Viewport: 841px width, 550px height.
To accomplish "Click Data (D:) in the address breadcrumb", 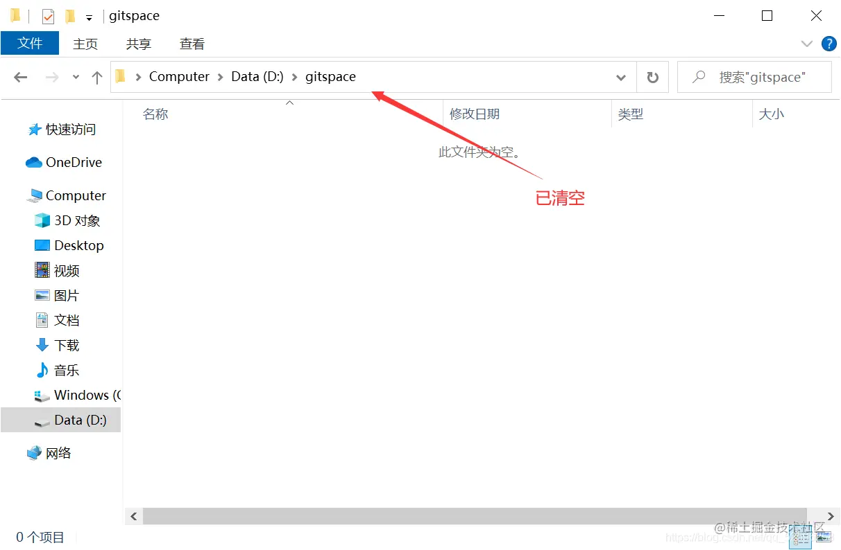I will [257, 77].
